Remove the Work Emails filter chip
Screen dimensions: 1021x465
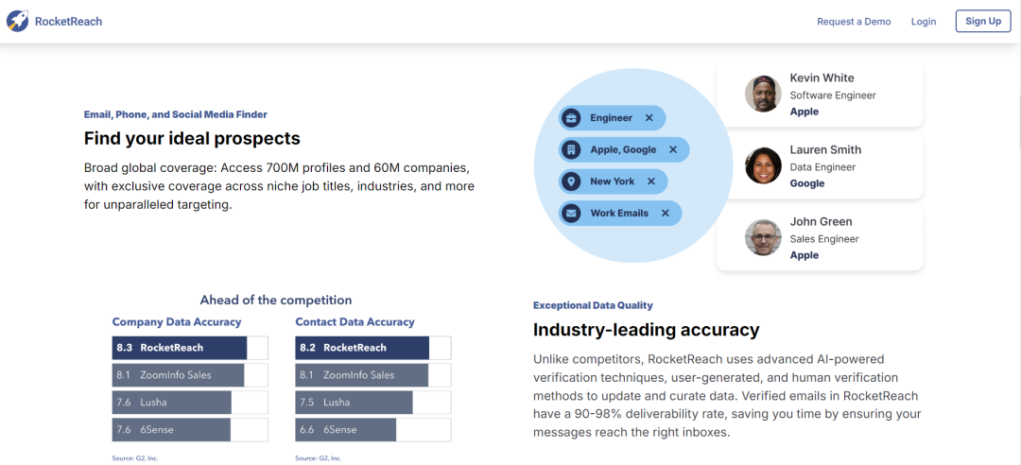[666, 214]
